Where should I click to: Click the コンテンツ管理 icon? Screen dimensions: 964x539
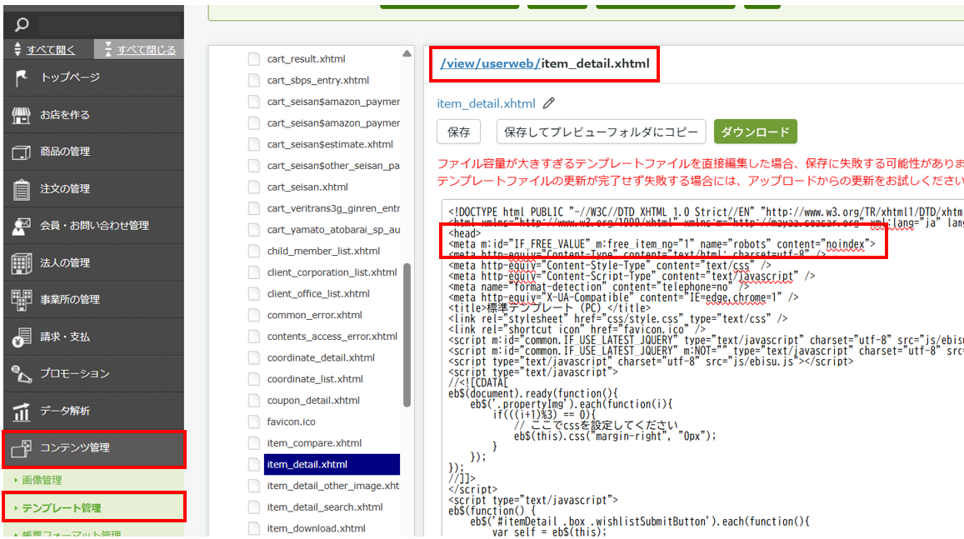[22, 449]
